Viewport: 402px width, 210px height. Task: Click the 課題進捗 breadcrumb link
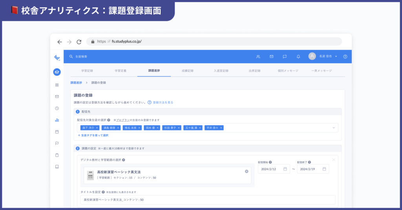(76, 83)
